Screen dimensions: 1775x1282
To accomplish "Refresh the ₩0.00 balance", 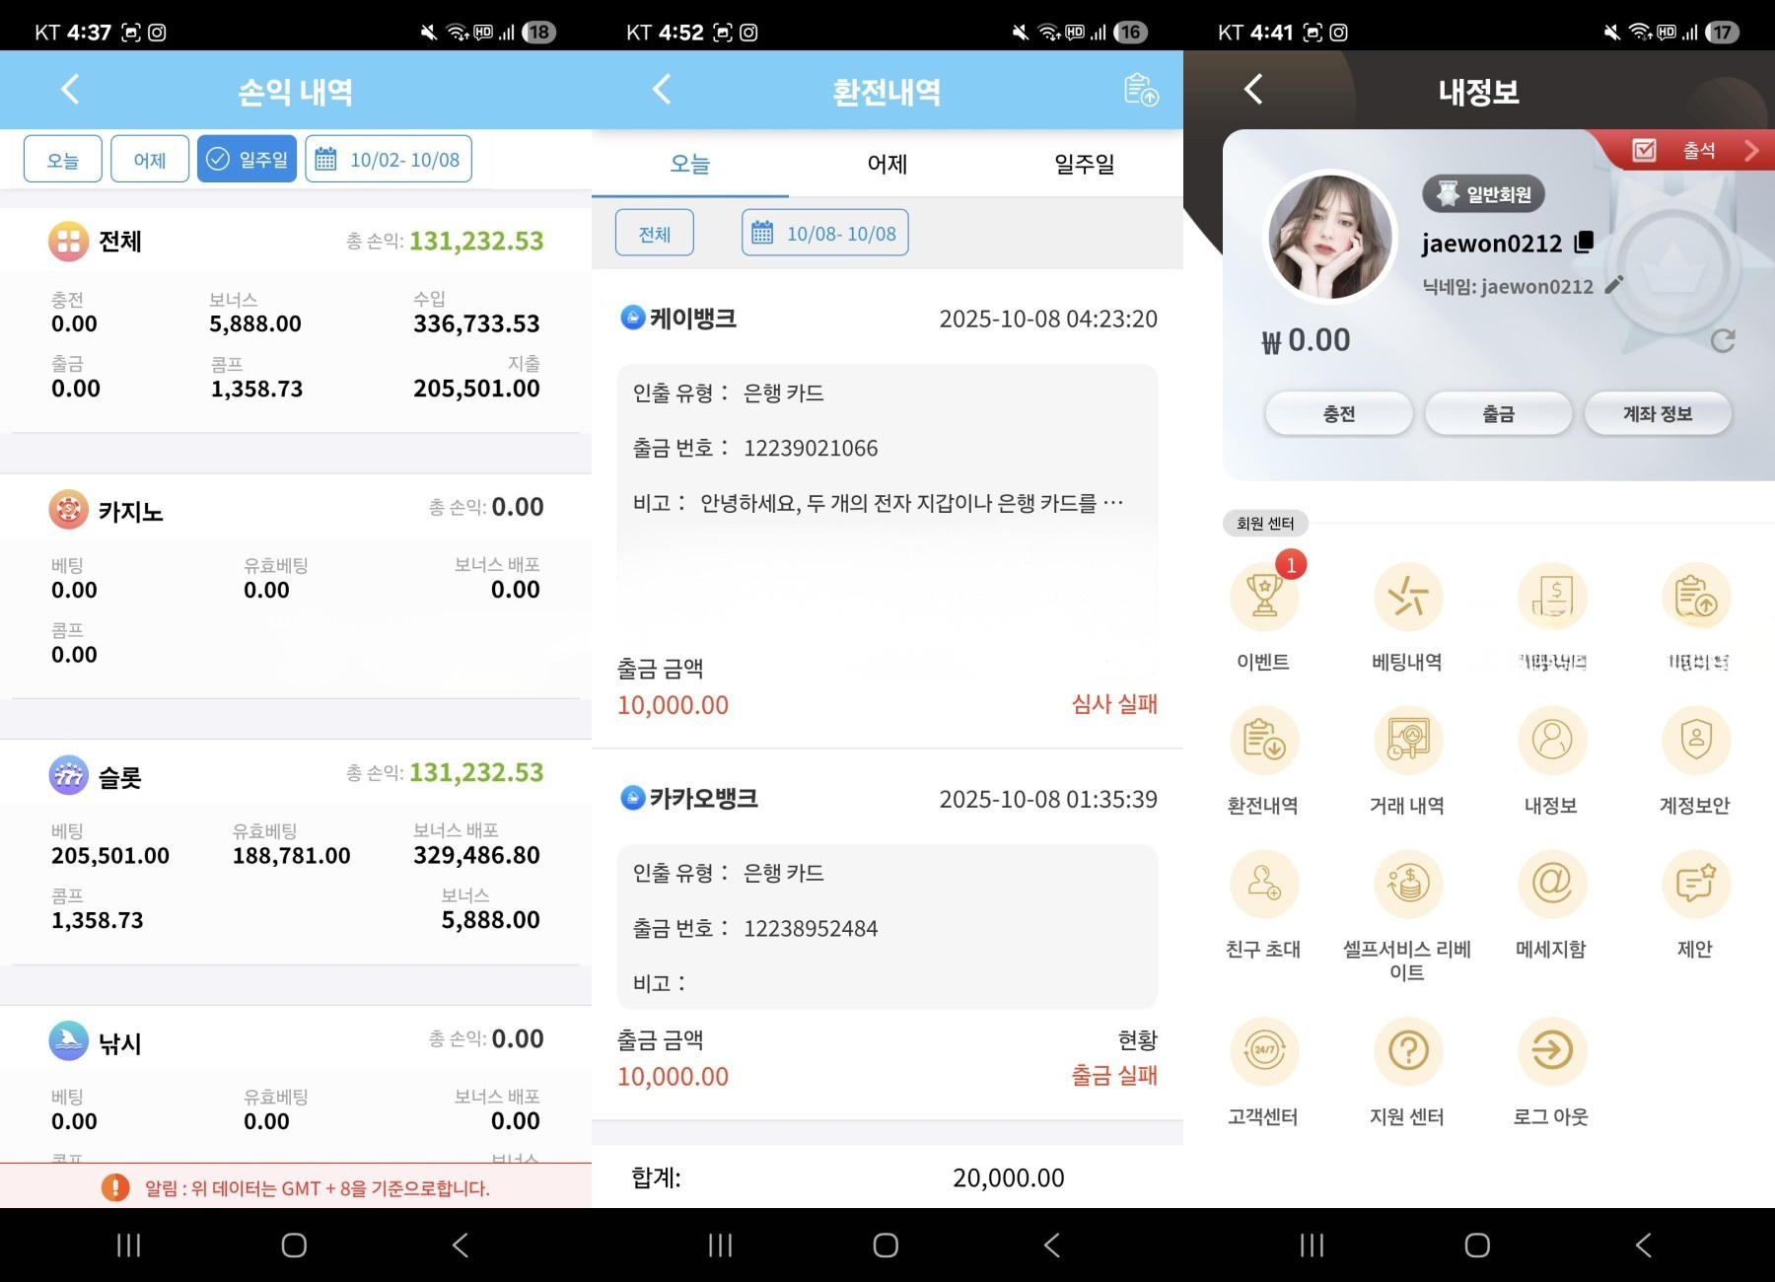I will click(x=1722, y=341).
